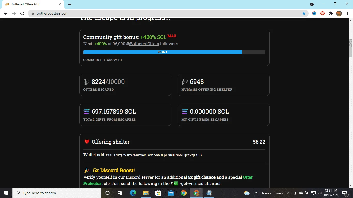Click the Meet Now camera tray icon
Screen dimensions: 353x198
point(295,193)
